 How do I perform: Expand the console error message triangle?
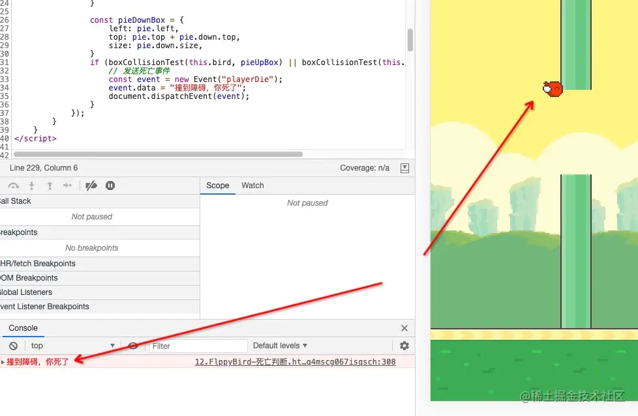(x=3, y=361)
